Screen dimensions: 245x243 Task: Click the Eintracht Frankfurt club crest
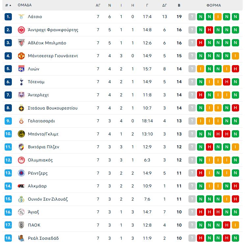(21, 30)
